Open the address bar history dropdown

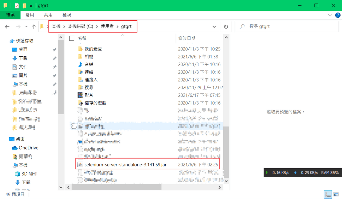[x=214, y=26]
